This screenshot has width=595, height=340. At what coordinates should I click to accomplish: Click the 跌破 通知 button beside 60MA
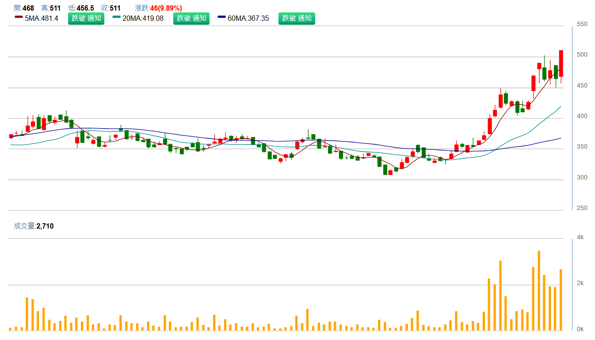pos(297,19)
